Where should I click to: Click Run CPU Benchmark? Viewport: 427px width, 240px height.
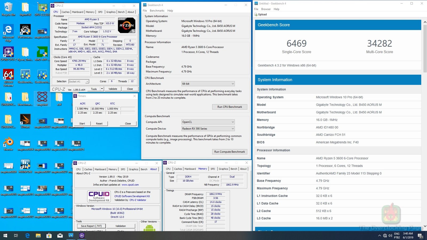click(x=229, y=107)
